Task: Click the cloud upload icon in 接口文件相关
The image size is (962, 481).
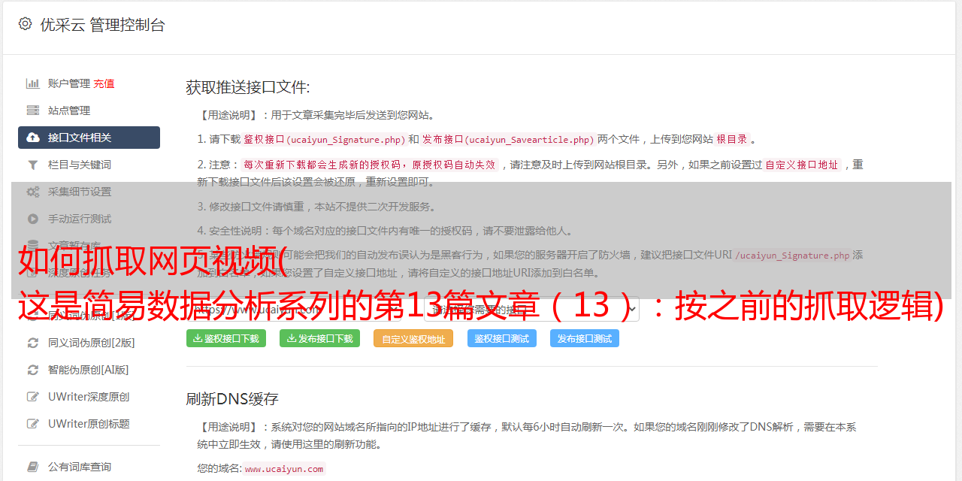Action: [x=33, y=138]
